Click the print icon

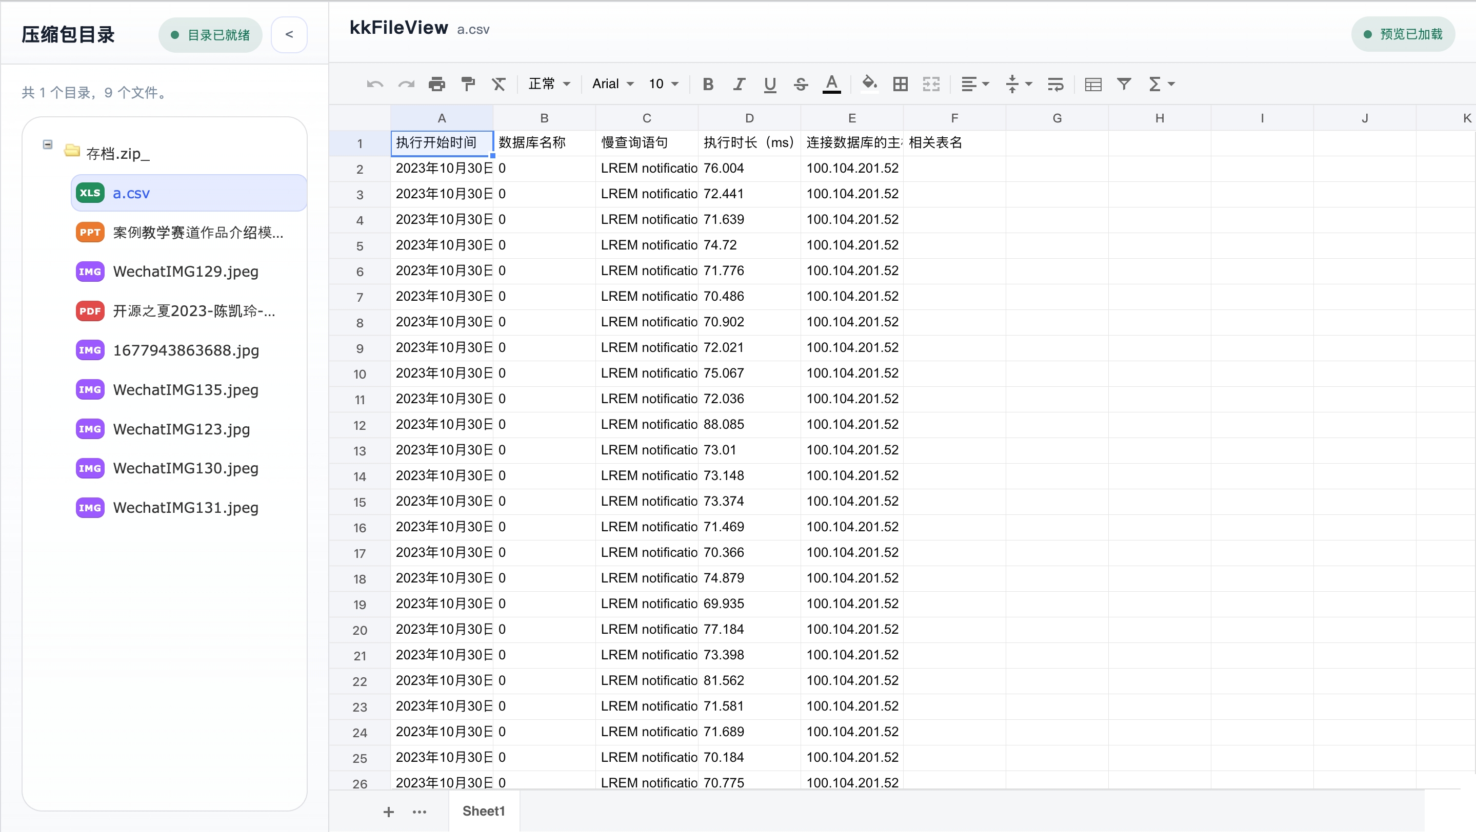pos(436,84)
